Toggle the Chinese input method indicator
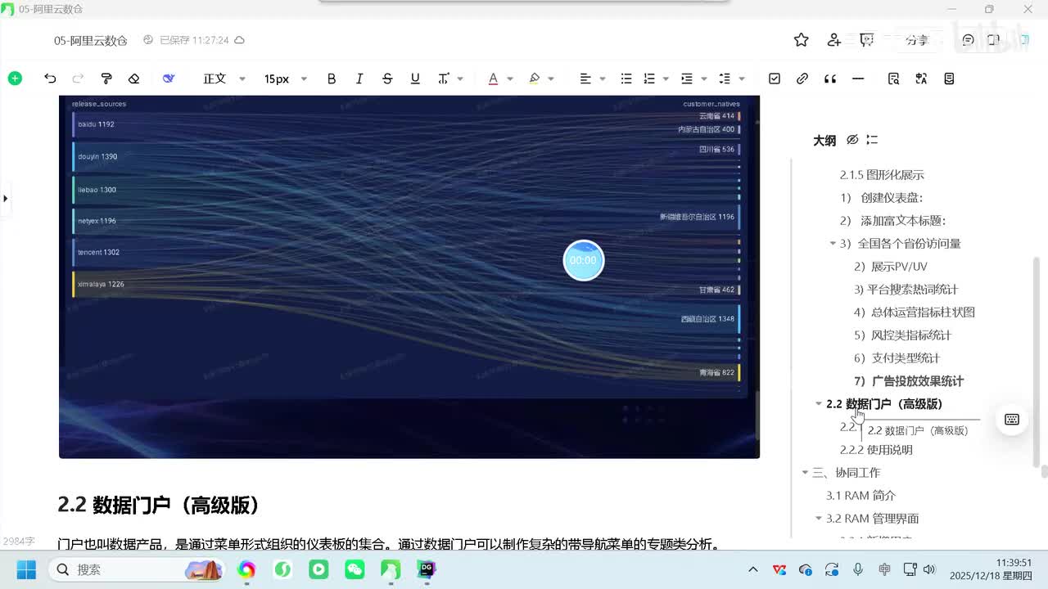This screenshot has height=589, width=1048. 884,569
